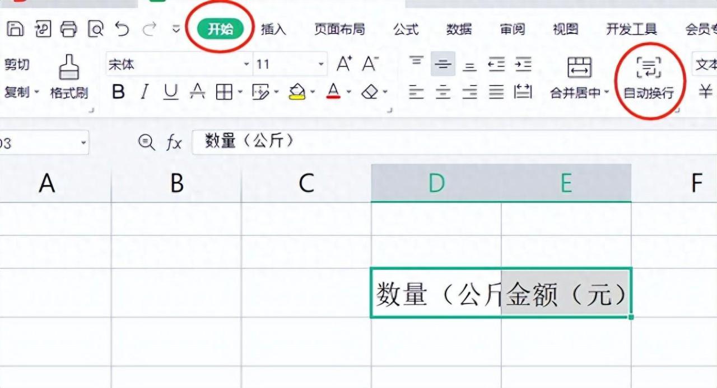Viewport: 717px width, 388px height.
Task: Click the fx insert function icon
Action: pyautogui.click(x=174, y=143)
